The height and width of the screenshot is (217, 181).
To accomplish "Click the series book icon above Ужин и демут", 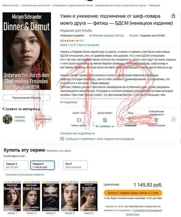I will pos(79,120).
